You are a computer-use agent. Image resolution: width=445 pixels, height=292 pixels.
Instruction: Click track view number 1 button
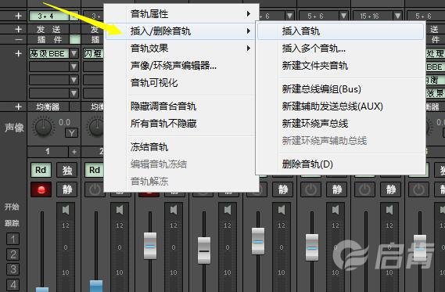click(13, 239)
